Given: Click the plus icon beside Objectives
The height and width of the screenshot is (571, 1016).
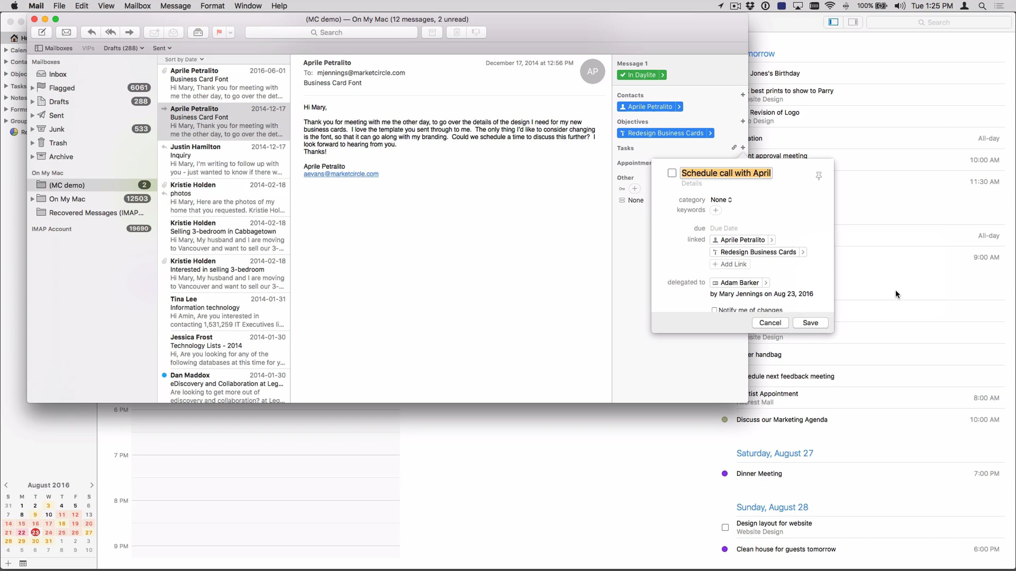Looking at the screenshot, I should tap(743, 121).
